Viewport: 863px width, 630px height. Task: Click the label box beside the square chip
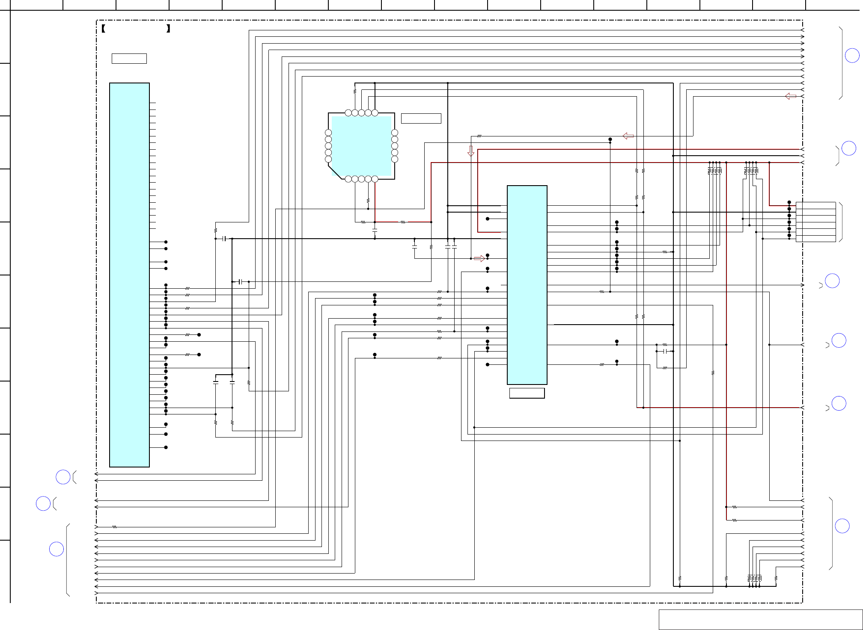(x=421, y=118)
